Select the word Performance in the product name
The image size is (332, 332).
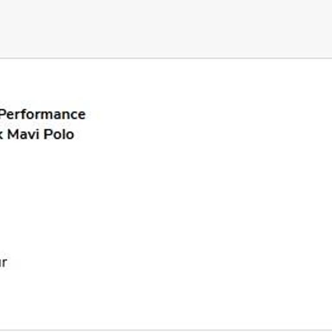(42, 115)
